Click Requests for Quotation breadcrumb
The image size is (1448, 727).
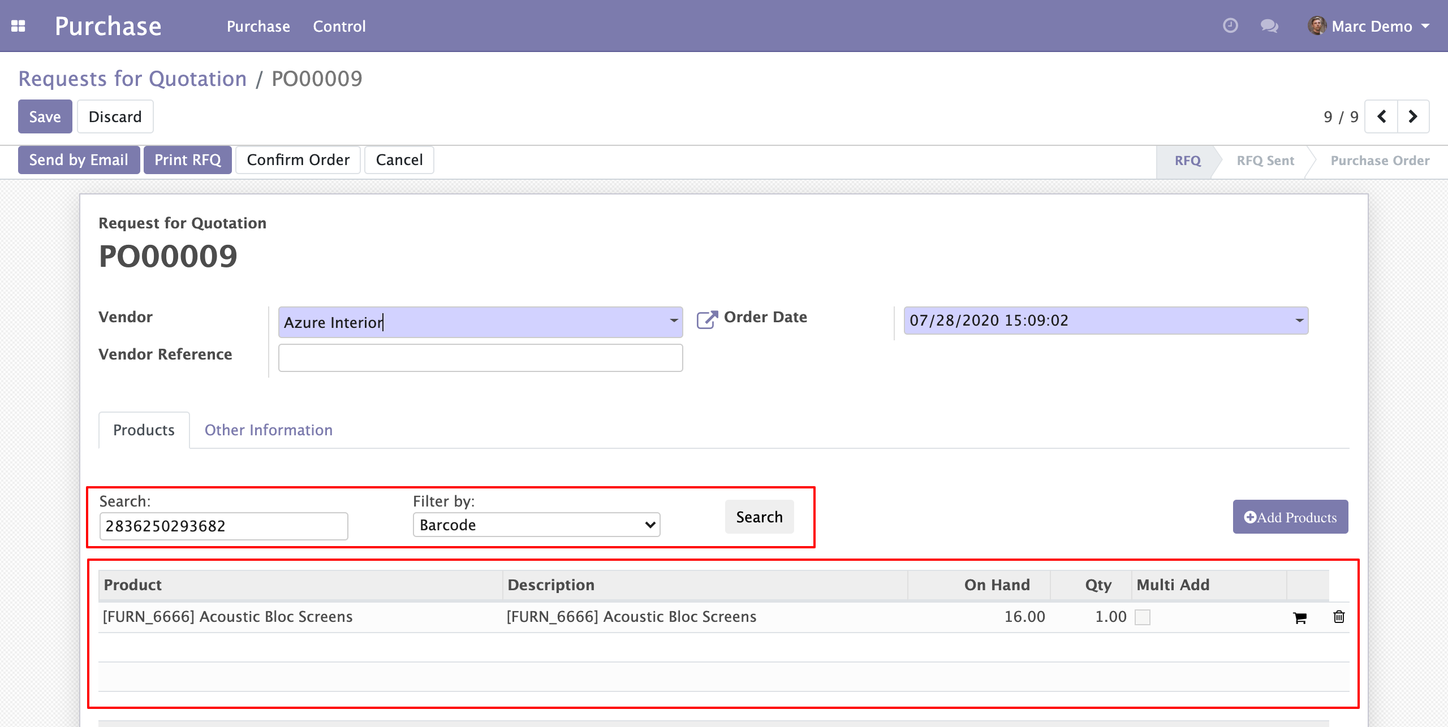tap(132, 79)
